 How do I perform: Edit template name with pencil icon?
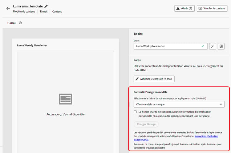[46, 6]
